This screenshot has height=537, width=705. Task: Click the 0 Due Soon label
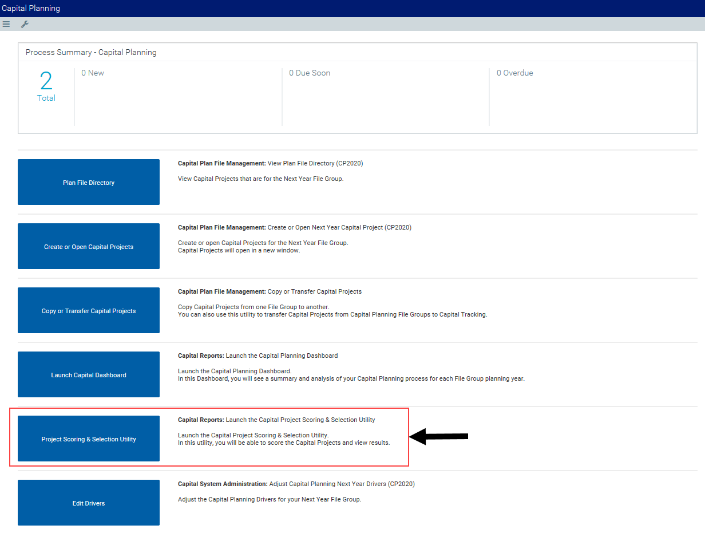tap(310, 73)
